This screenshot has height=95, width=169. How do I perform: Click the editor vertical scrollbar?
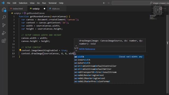(x=167, y=54)
